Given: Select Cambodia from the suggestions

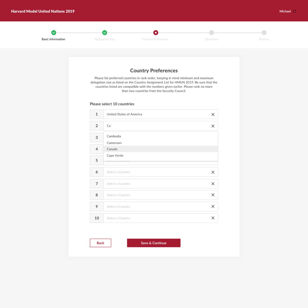Looking at the screenshot, I should [114, 136].
